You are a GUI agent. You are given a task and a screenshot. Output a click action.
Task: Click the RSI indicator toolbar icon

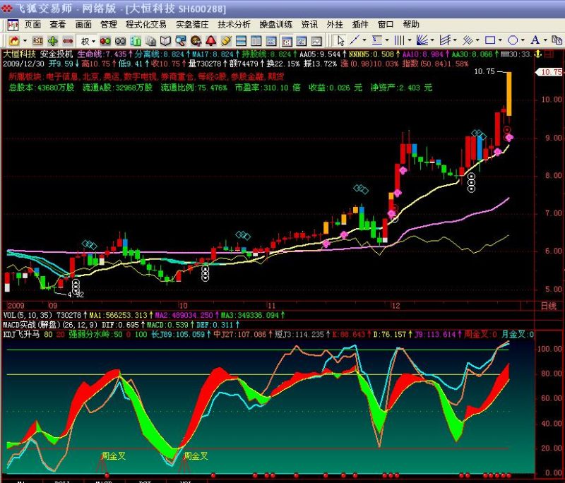point(37,41)
